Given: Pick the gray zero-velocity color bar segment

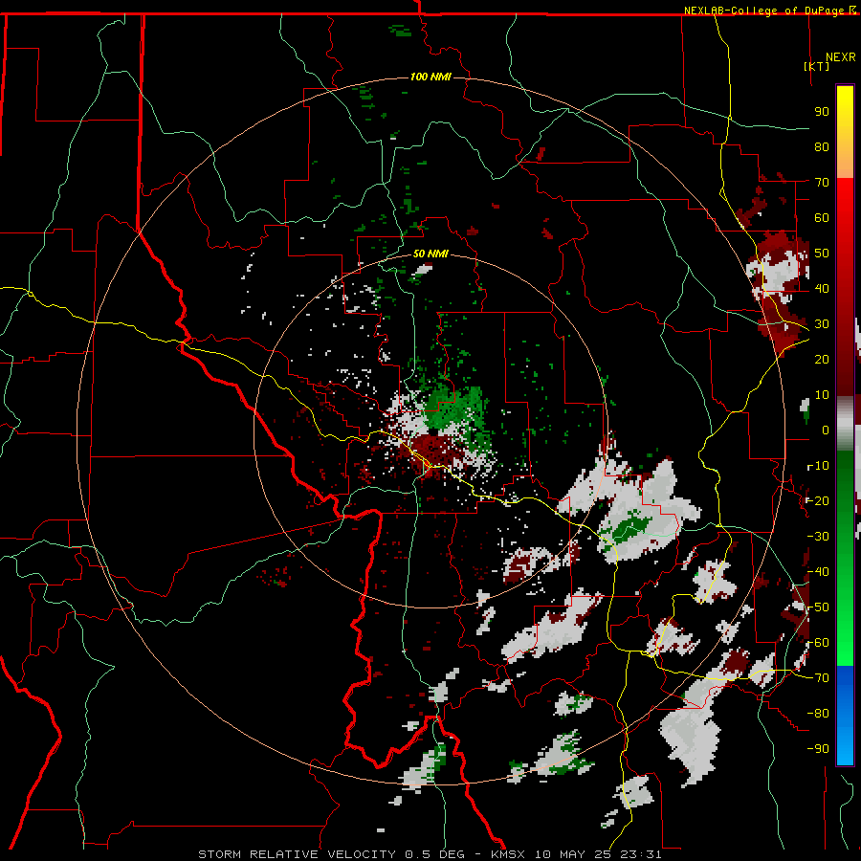Looking at the screenshot, I should 845,424.
